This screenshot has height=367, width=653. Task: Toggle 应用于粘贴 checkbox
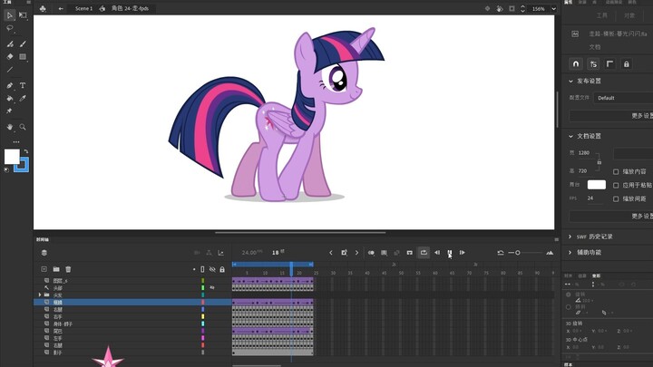coord(616,185)
